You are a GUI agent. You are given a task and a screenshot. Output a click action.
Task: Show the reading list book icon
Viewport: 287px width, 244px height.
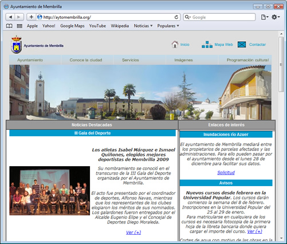point(9,26)
